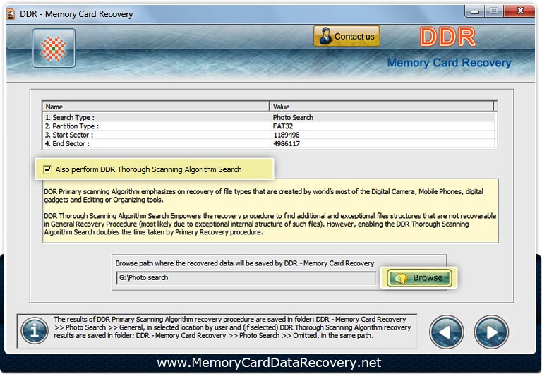This screenshot has height=374, width=542.
Task: Proceed with the right arrow next button
Action: (491, 331)
